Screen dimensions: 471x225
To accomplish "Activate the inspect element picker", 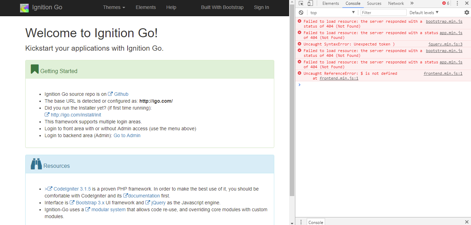I will tap(302, 3).
